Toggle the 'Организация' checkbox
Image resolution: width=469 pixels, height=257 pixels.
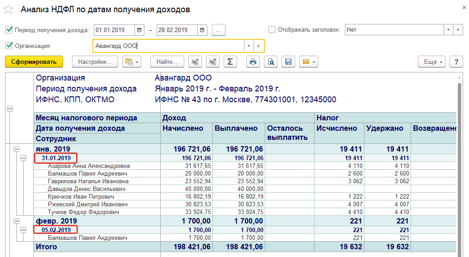(9, 46)
